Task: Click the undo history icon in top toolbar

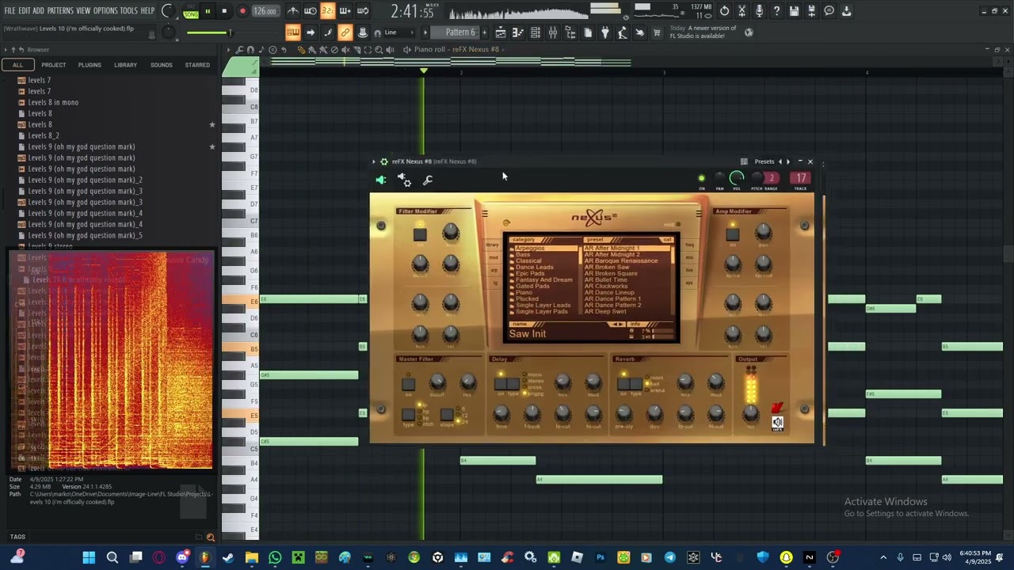Action: [725, 11]
